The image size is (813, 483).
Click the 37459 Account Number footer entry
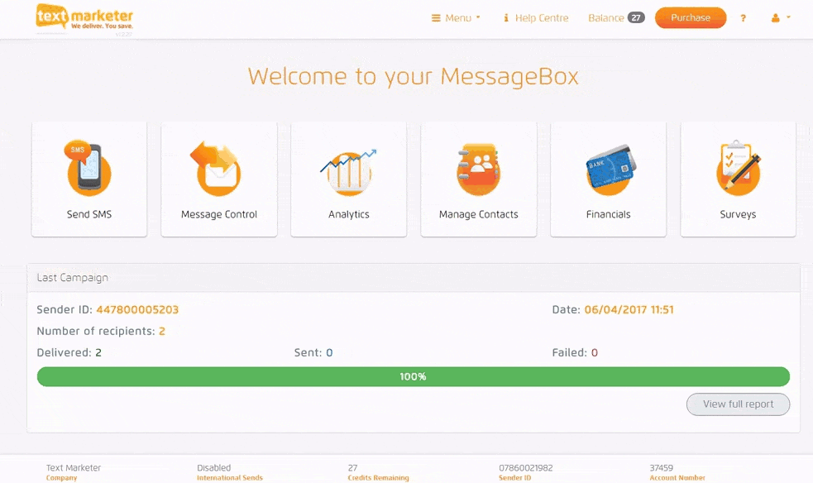[677, 472]
